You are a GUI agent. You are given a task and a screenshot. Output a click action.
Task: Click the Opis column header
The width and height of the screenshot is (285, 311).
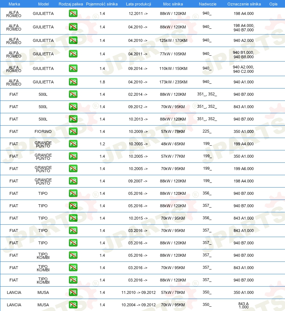[273, 4]
